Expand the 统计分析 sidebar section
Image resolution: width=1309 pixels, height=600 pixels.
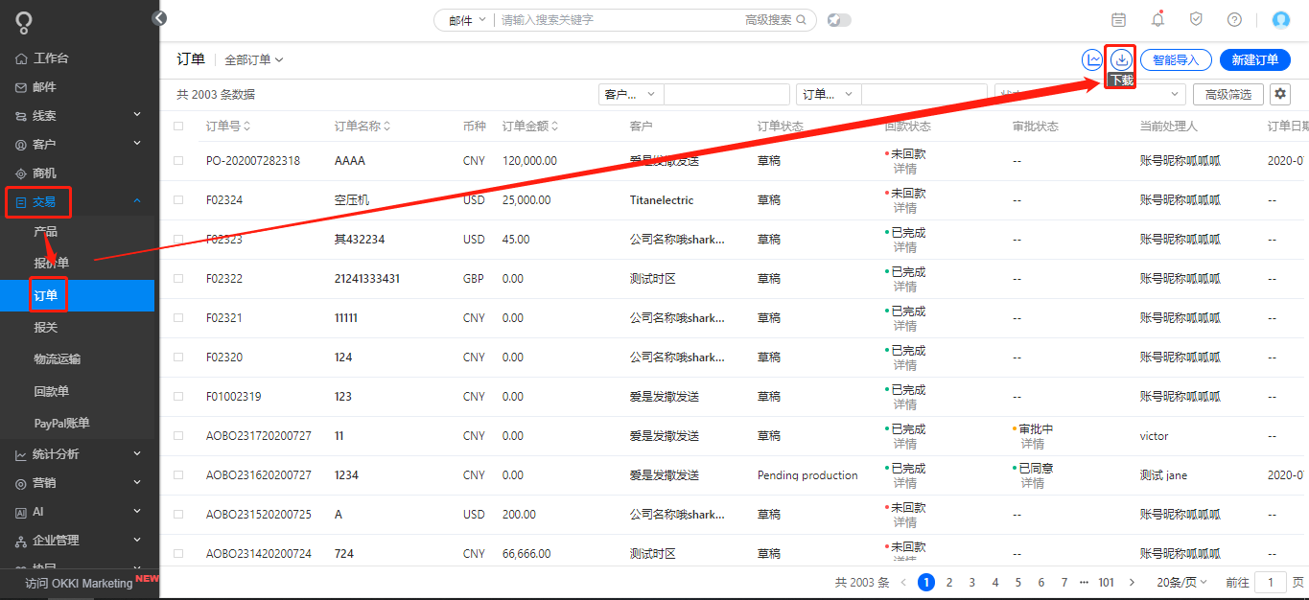(x=58, y=453)
